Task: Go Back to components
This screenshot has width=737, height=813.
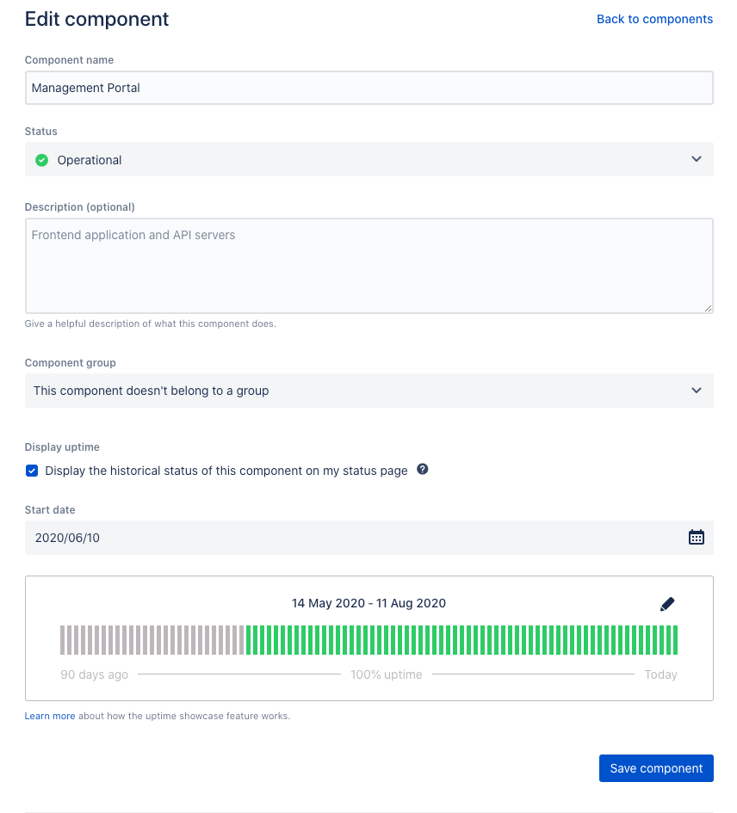Action: click(654, 19)
